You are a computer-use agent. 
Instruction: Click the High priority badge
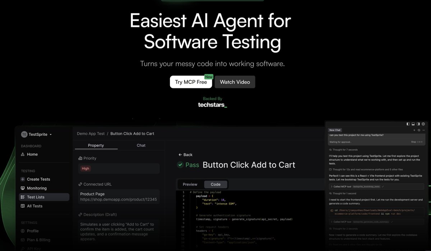click(85, 168)
